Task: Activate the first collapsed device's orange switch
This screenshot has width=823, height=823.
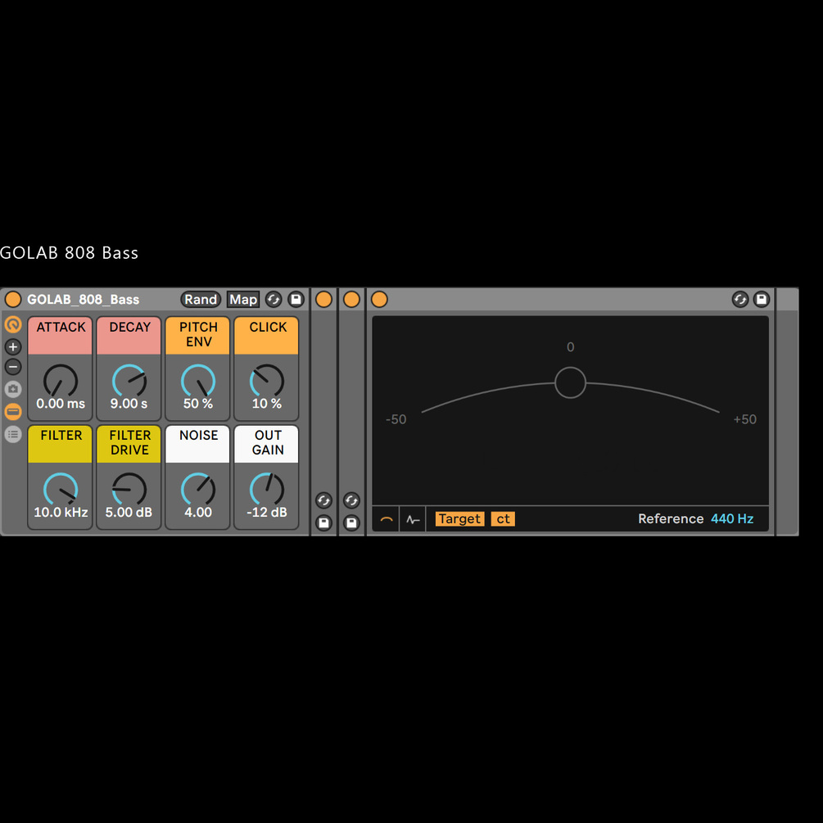Action: [x=324, y=299]
